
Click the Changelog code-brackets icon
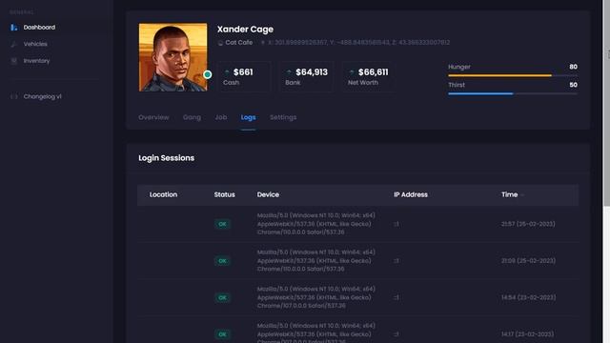[14, 96]
